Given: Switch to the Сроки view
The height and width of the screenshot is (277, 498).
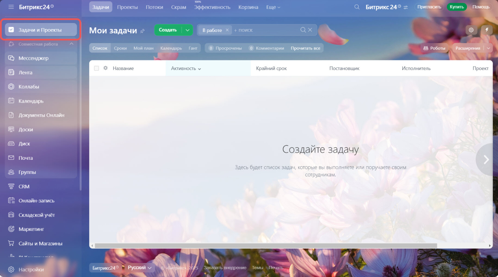Looking at the screenshot, I should point(120,48).
